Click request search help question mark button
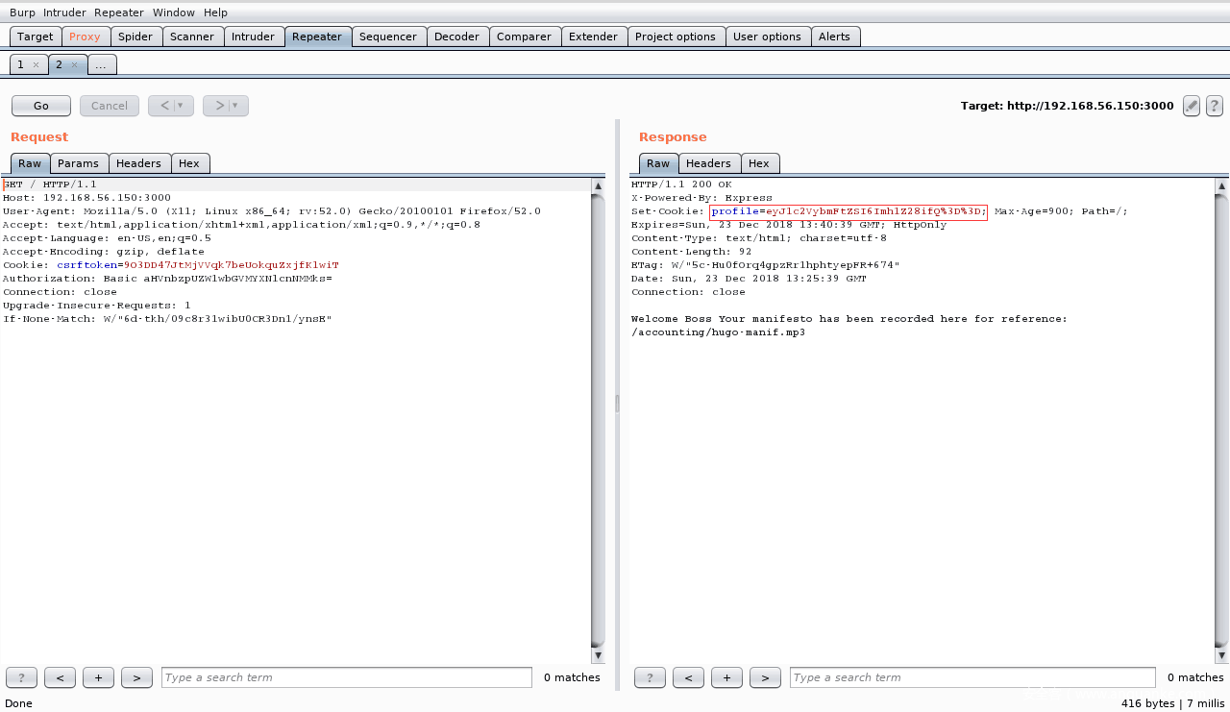Screen dimensions: 1230x712 pyautogui.click(x=21, y=677)
